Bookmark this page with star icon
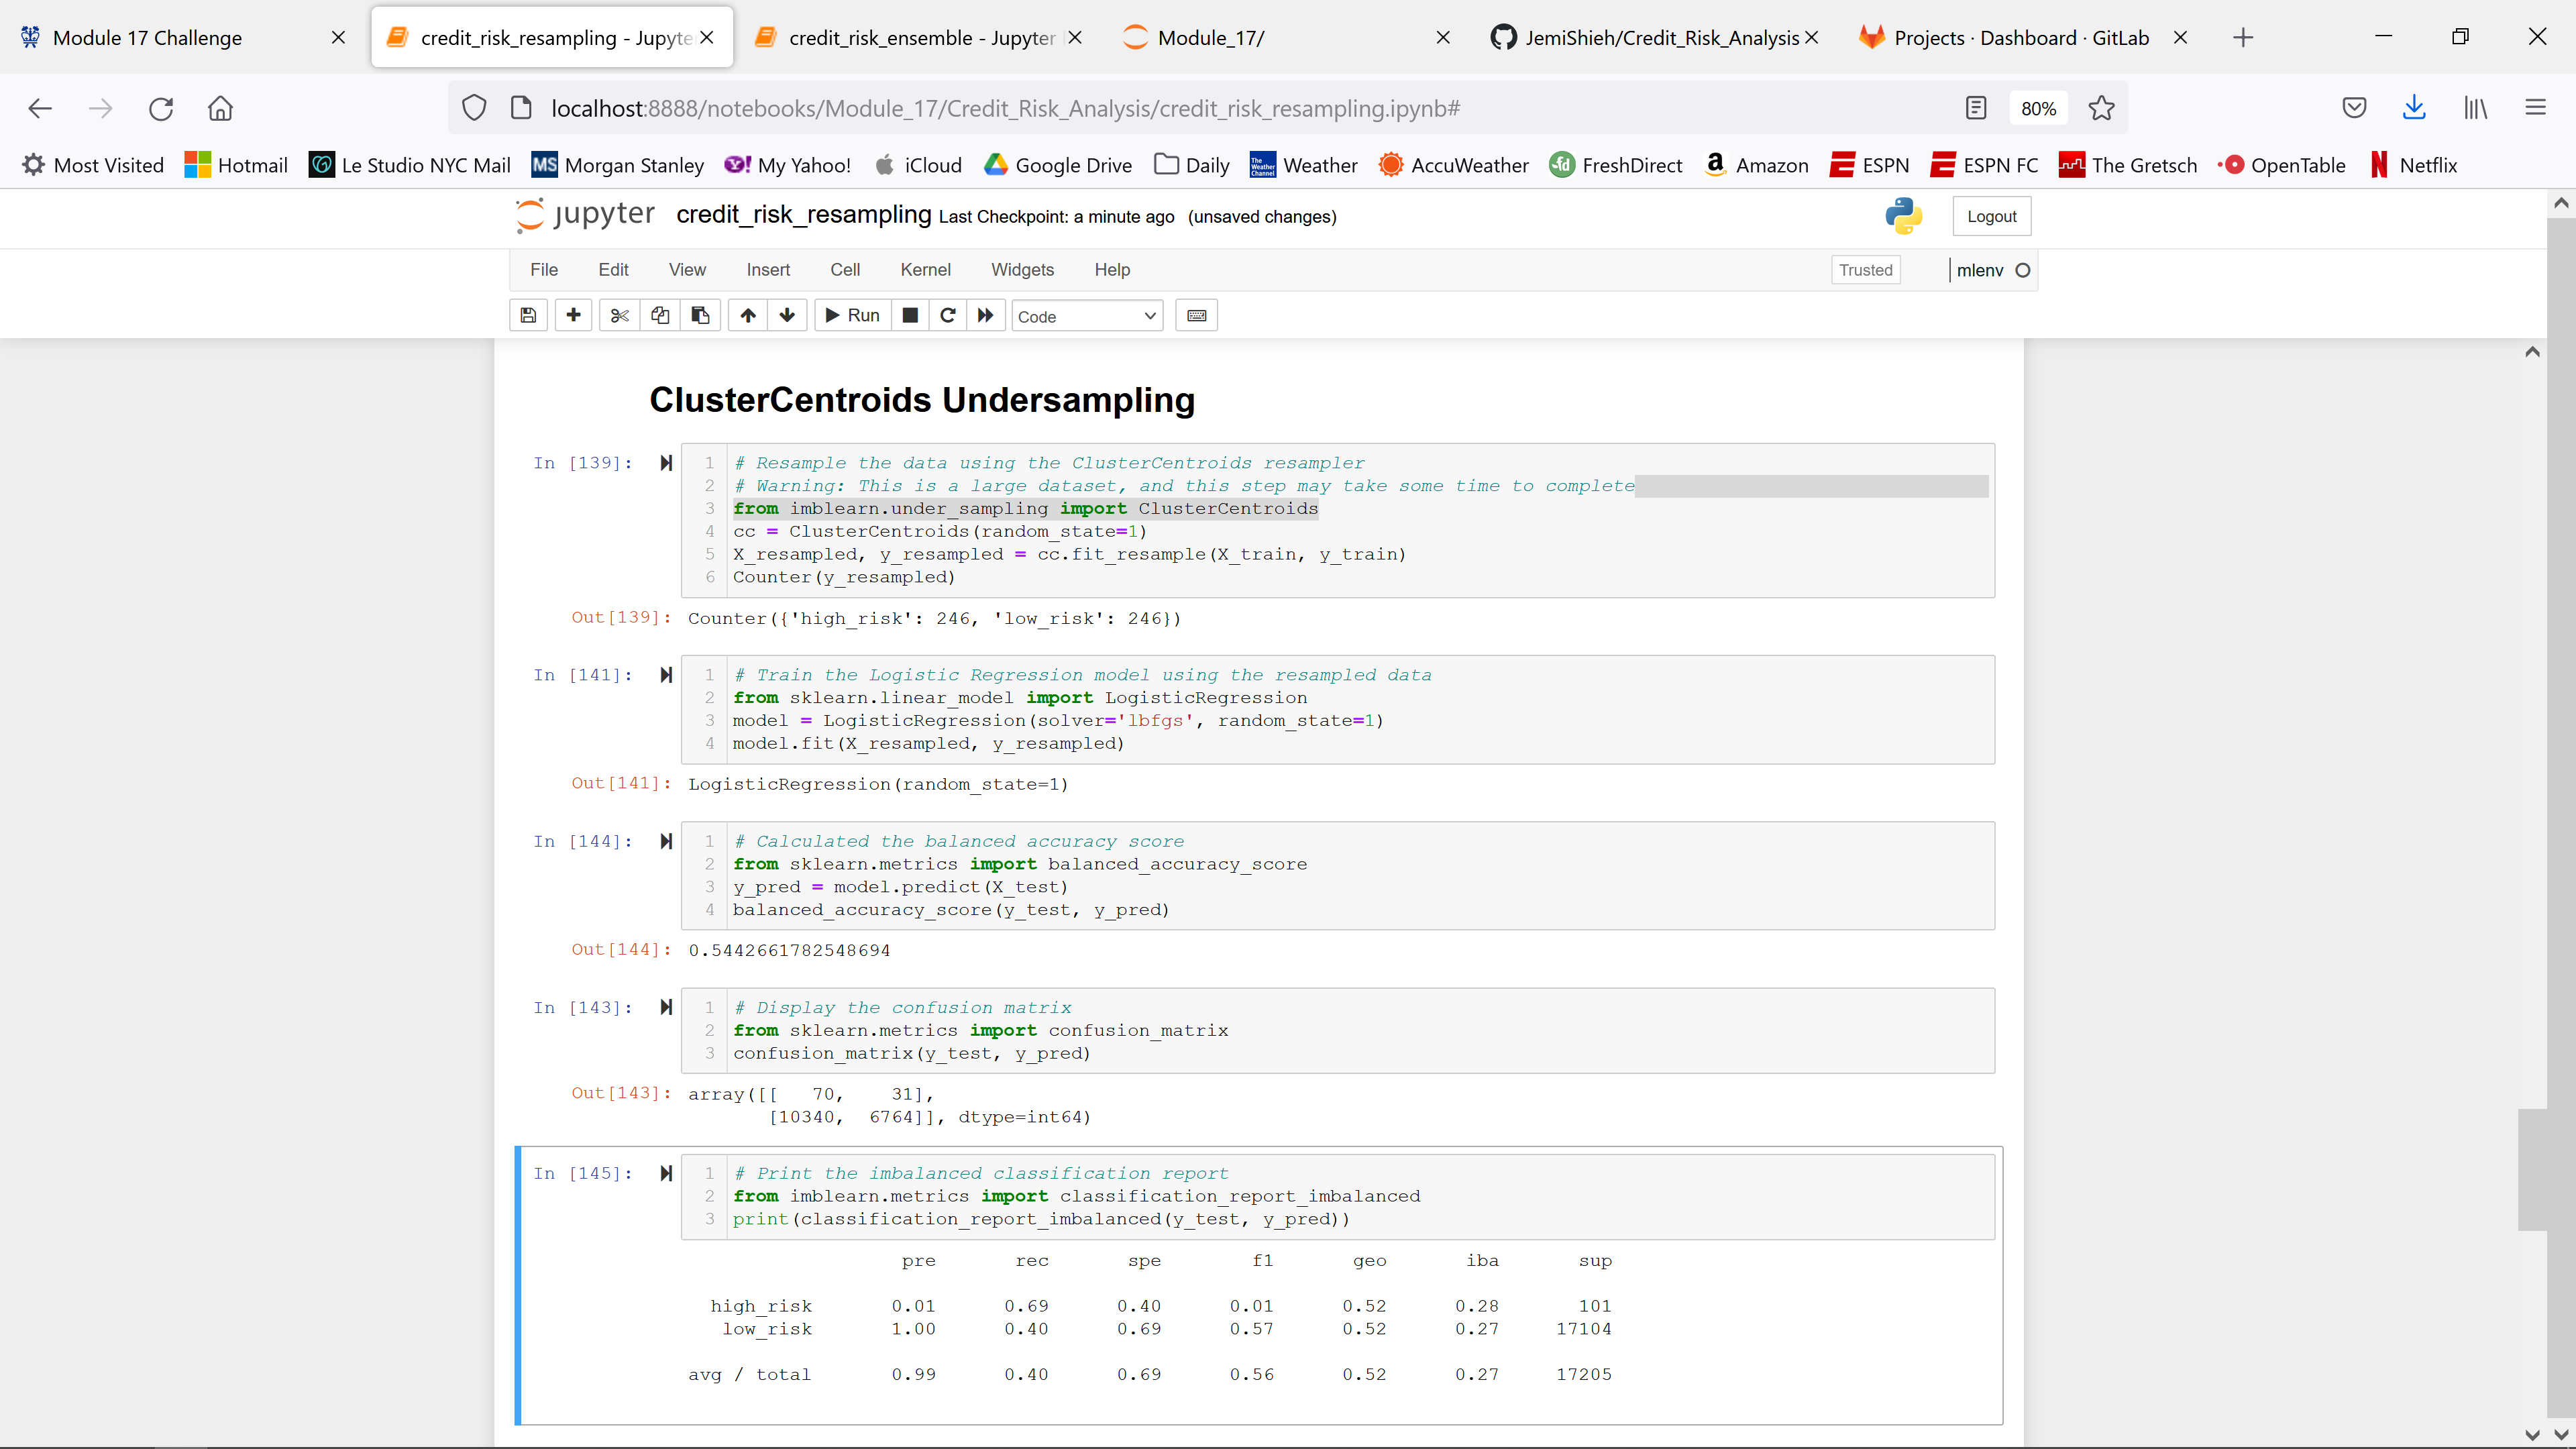2576x1449 pixels. [x=2102, y=108]
